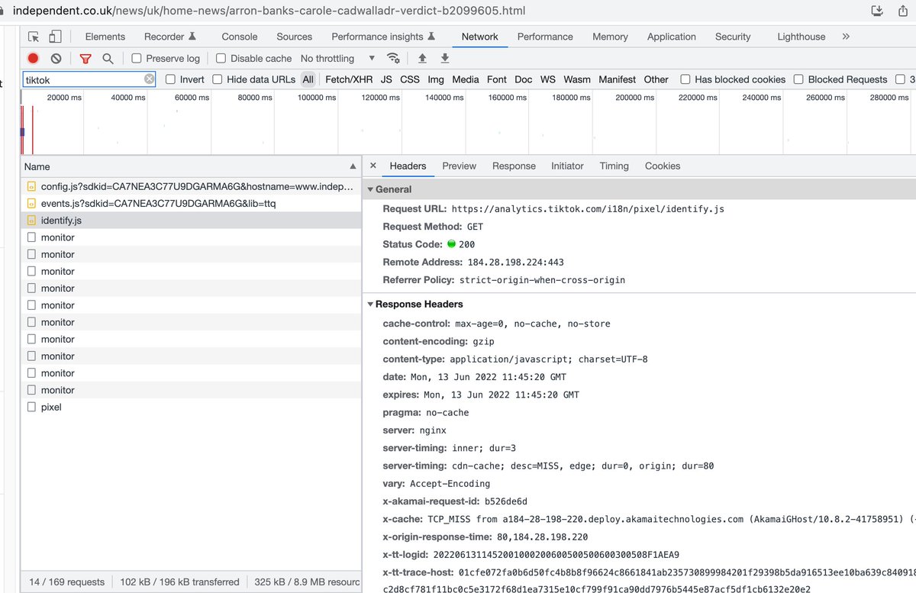This screenshot has width=916, height=593.
Task: Click the Request URL value text
Action: pos(588,209)
